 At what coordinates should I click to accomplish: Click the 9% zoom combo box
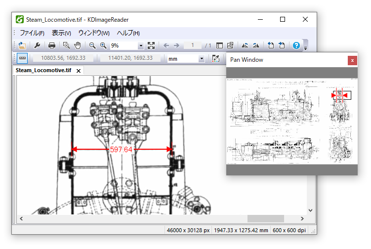127,45
